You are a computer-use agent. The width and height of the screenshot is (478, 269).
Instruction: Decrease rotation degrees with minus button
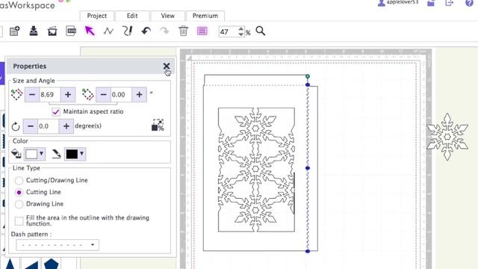coord(31,126)
